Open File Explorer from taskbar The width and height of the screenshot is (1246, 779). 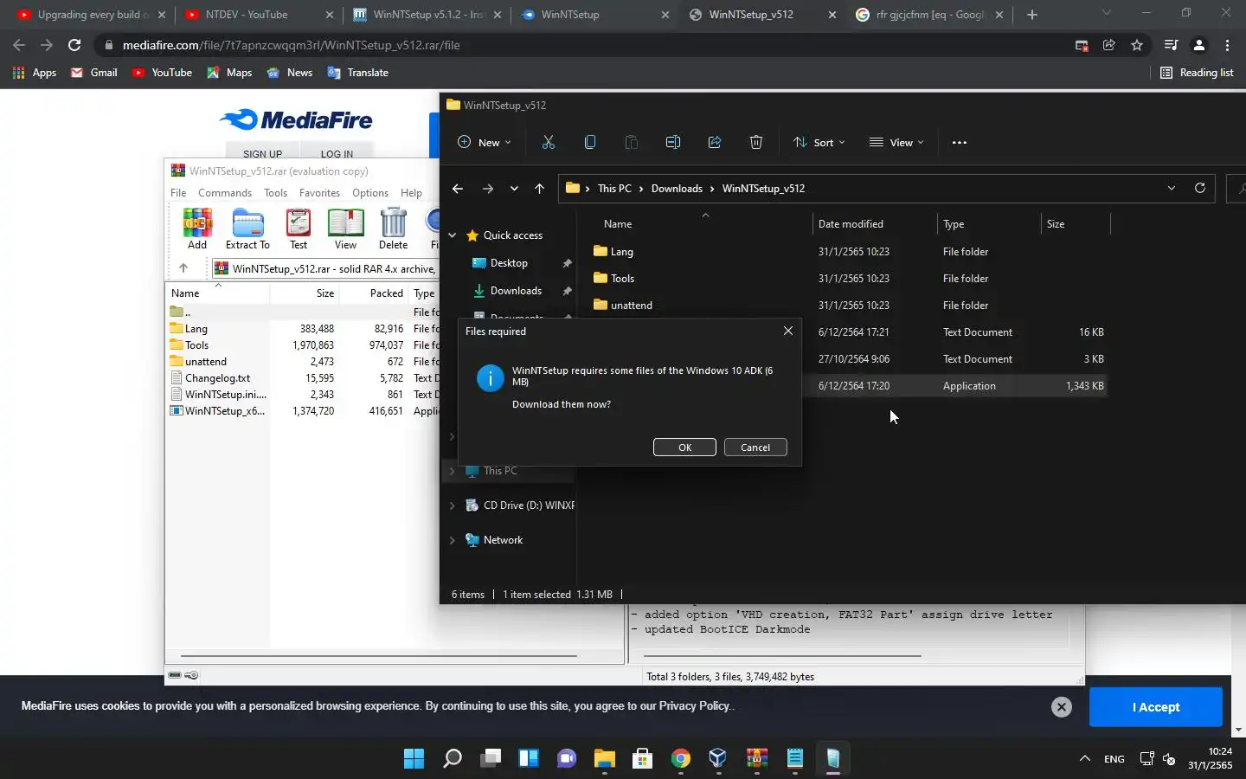coord(604,759)
